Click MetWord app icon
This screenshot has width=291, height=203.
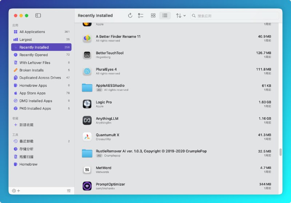tap(87, 170)
